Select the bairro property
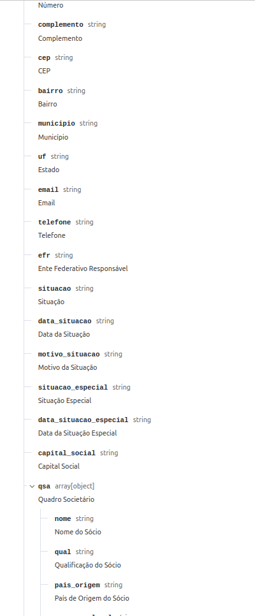This screenshot has height=616, width=255. 50,91
